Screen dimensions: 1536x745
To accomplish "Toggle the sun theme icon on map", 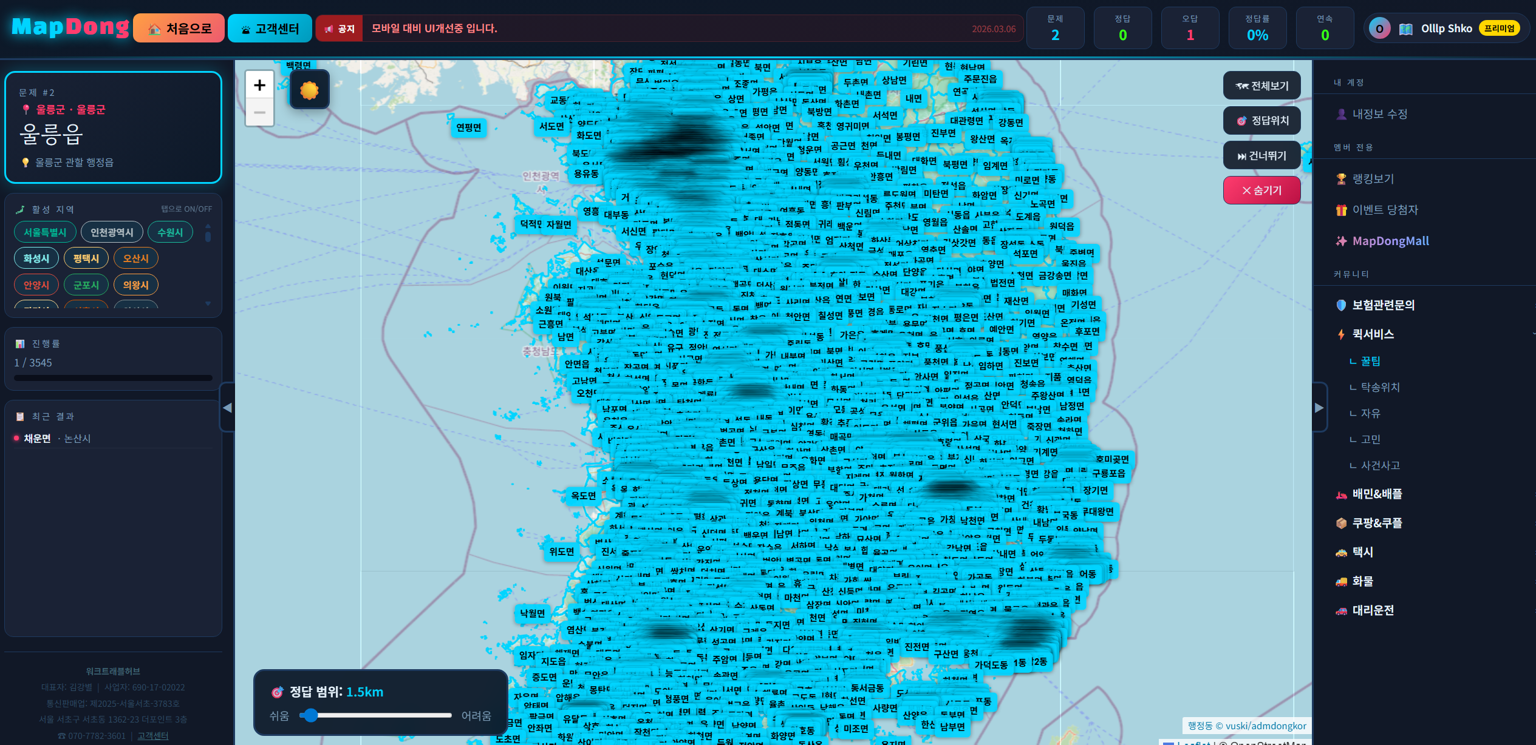I will click(x=309, y=90).
